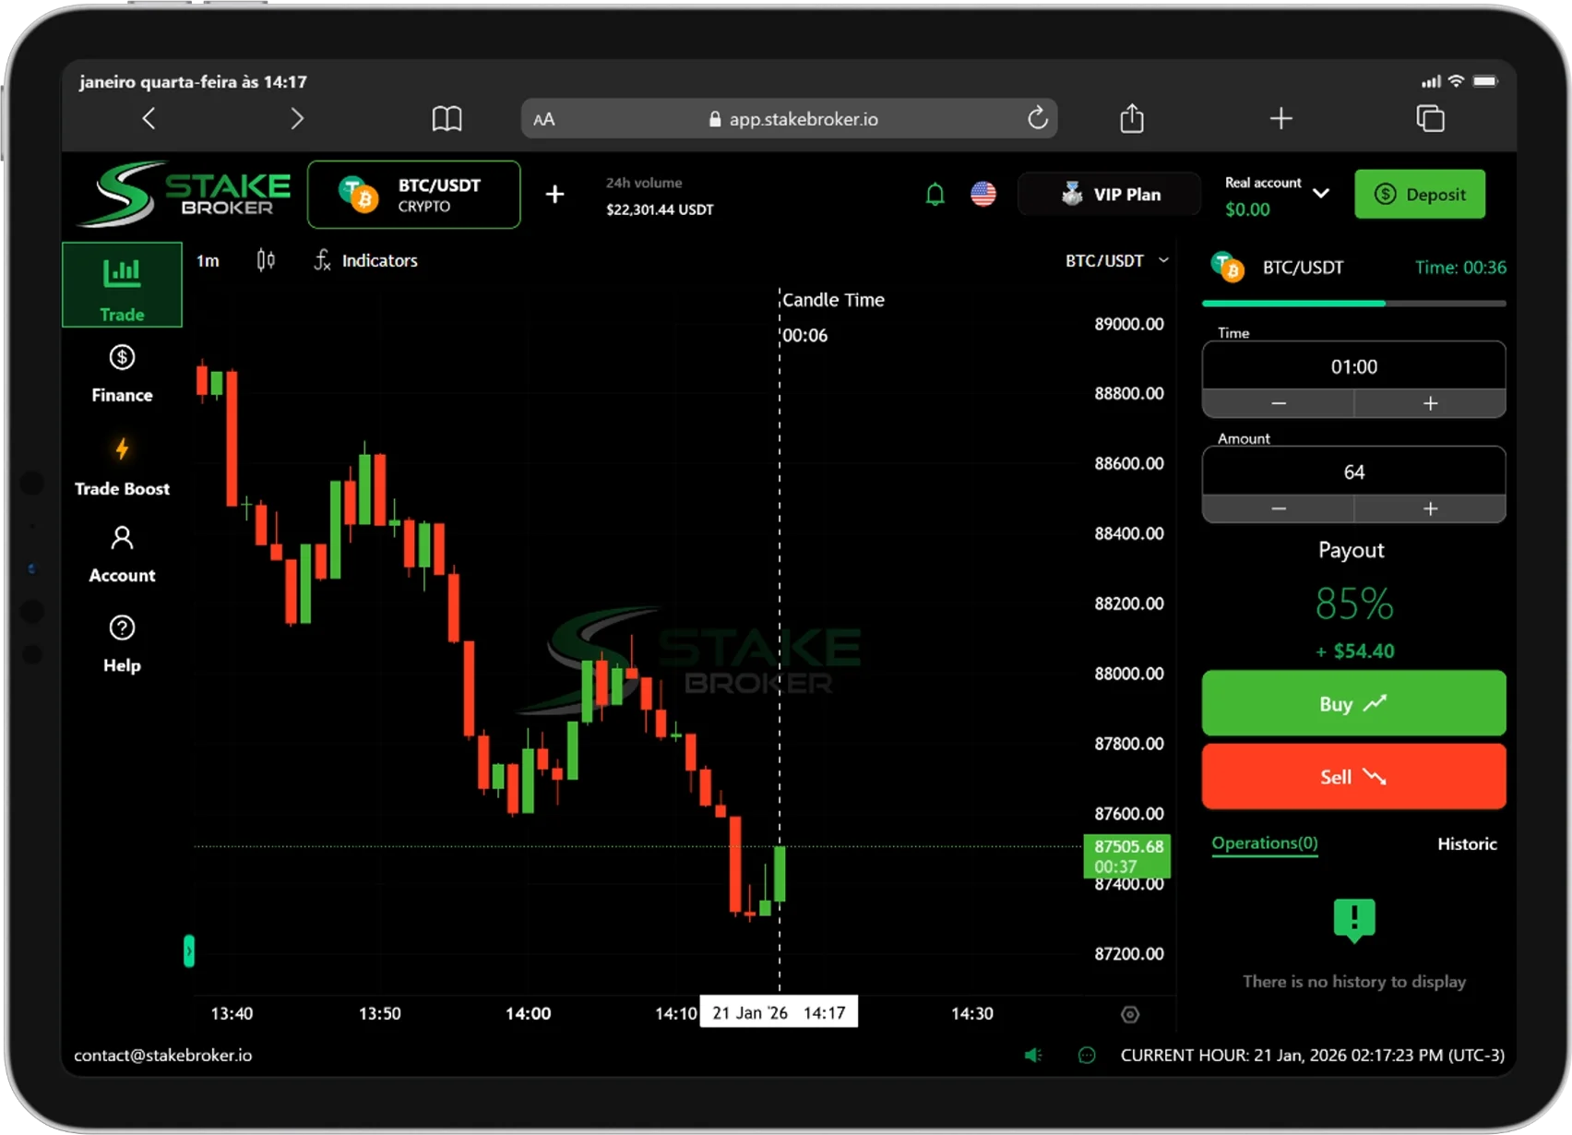Decrease the trade time with minus
The height and width of the screenshot is (1135, 1572).
click(x=1279, y=403)
